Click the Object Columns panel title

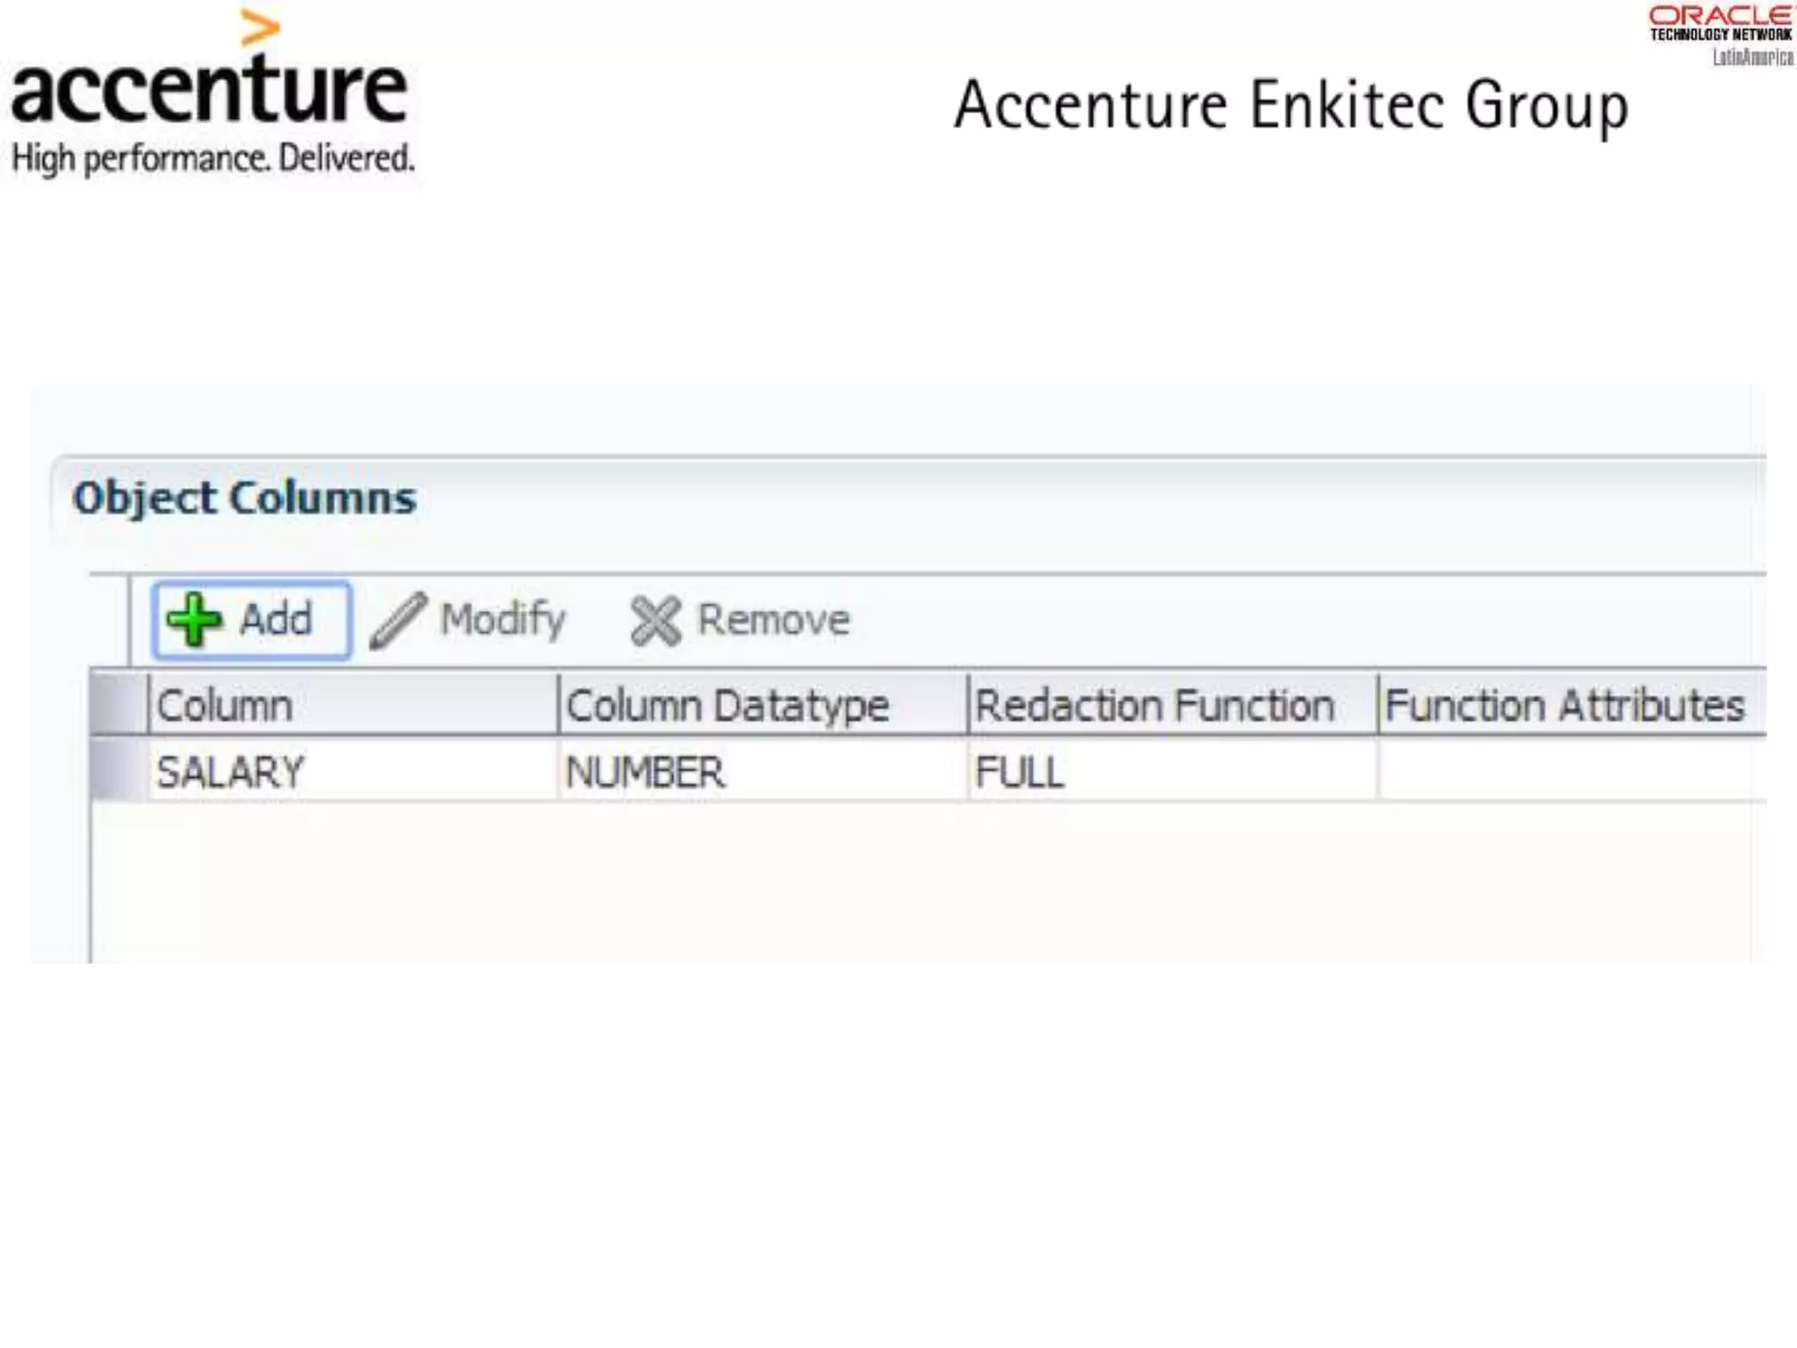pyautogui.click(x=244, y=498)
